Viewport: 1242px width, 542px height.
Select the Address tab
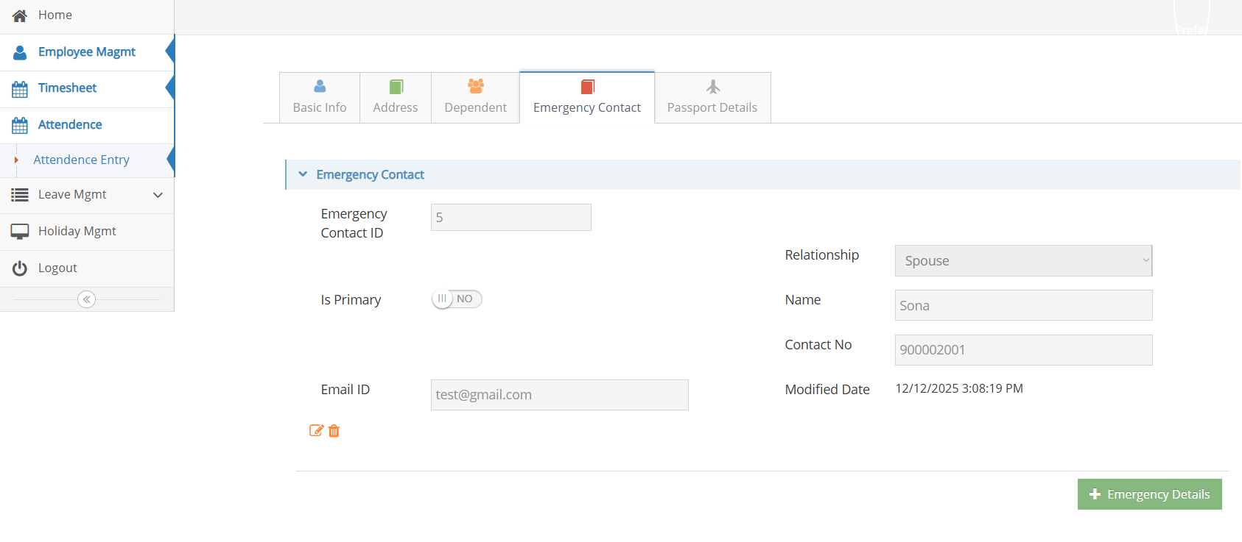click(395, 98)
